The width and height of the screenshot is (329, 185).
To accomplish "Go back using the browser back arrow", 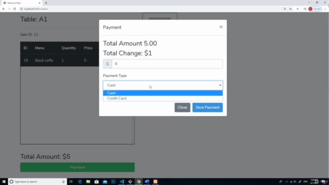I will [x=4, y=9].
